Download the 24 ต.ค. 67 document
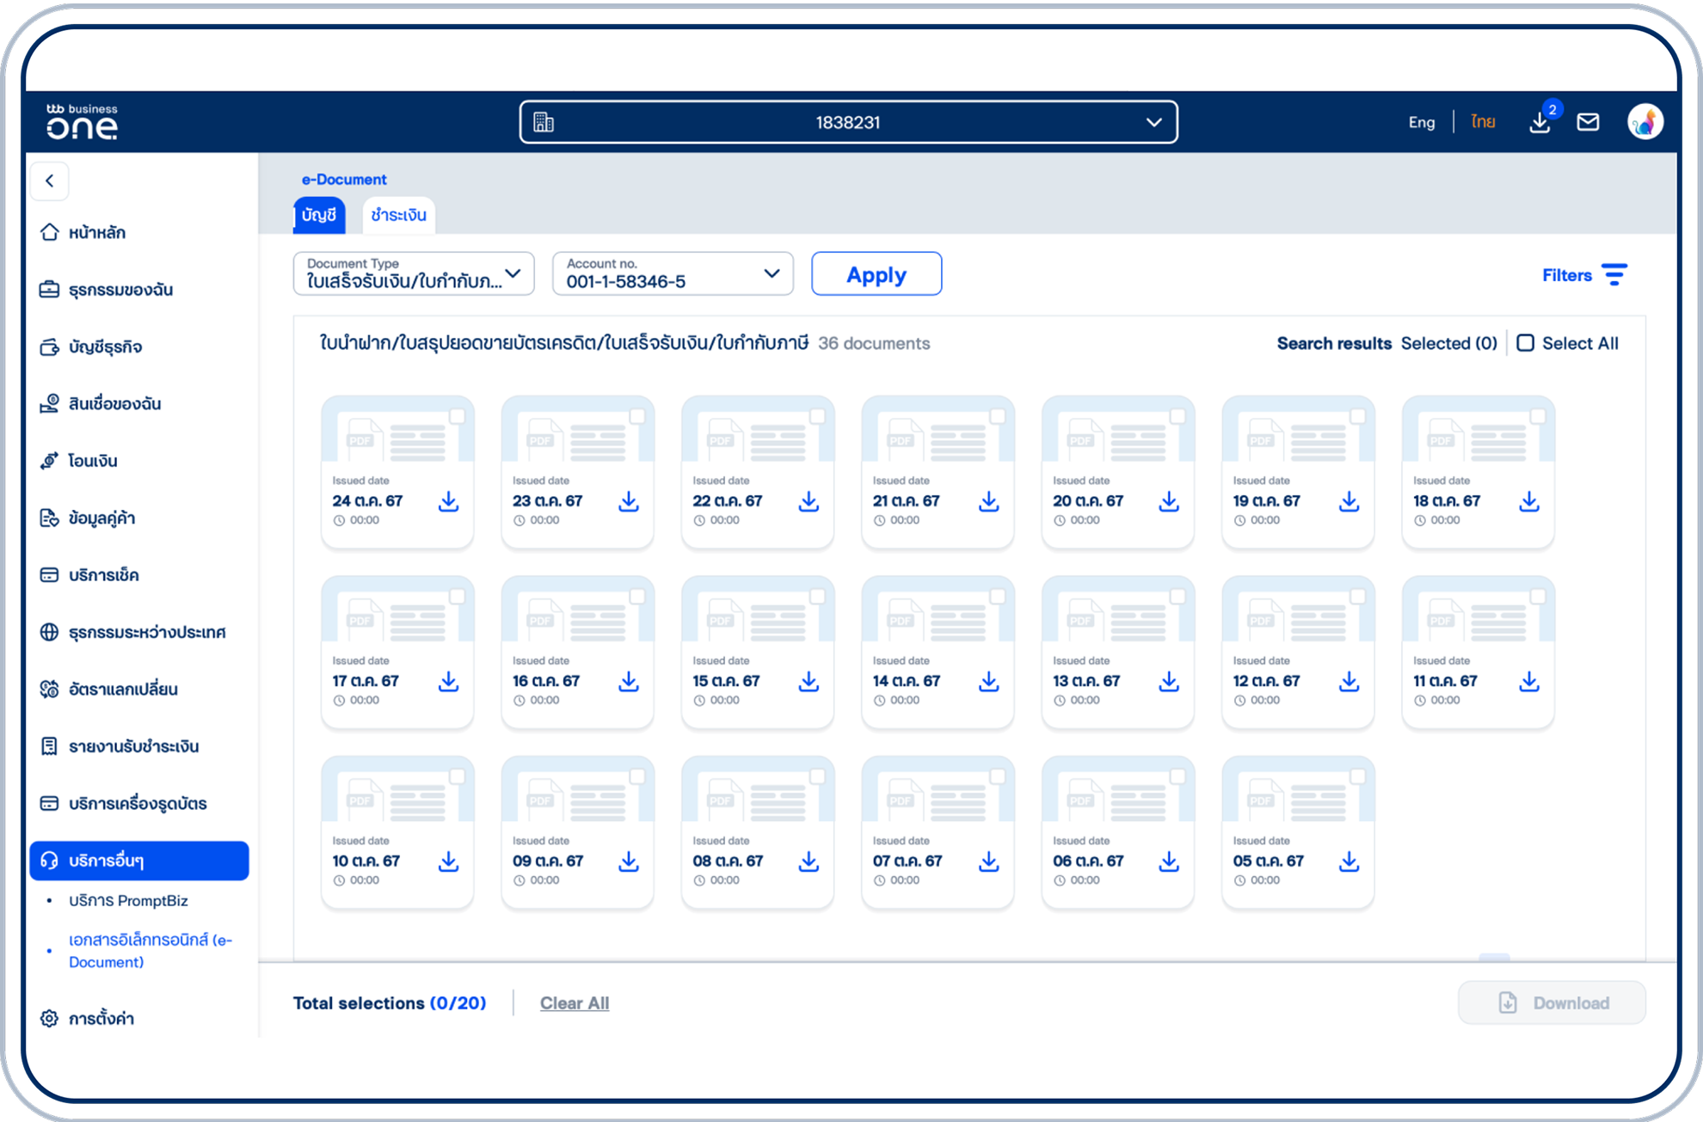1703x1122 pixels. click(x=448, y=501)
